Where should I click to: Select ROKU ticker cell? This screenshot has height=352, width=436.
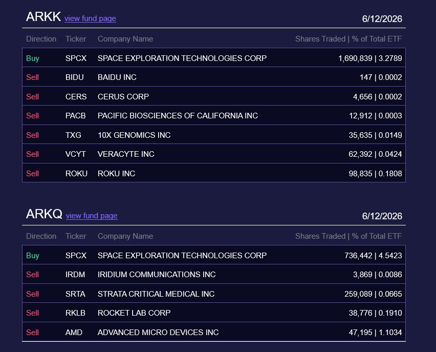[76, 174]
